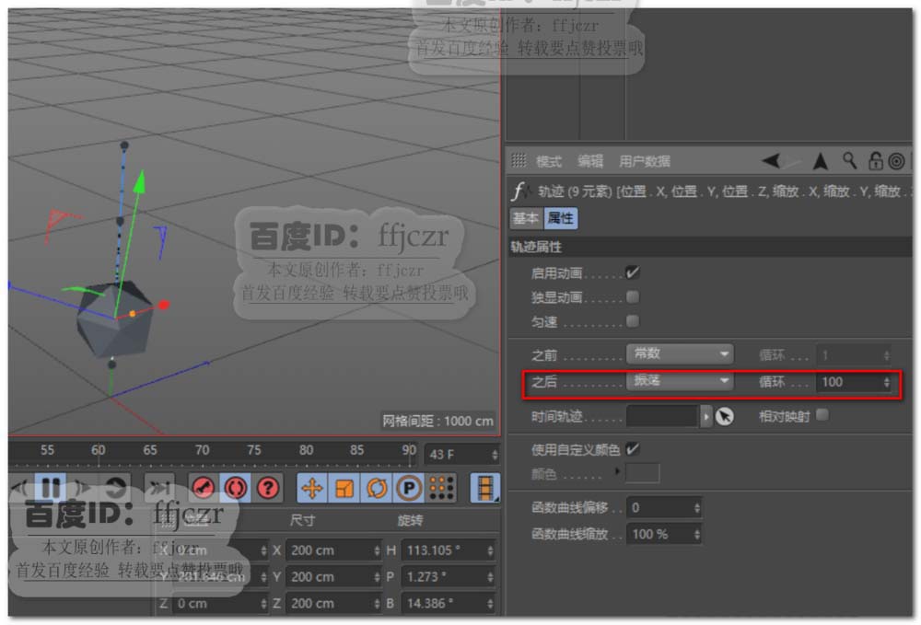This screenshot has width=921, height=625.
Task: Click the target circle icon in attribute manager
Action: pyautogui.click(x=896, y=161)
